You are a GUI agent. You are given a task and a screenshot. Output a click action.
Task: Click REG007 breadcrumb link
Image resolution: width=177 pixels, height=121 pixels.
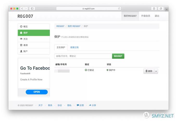click(x=60, y=26)
